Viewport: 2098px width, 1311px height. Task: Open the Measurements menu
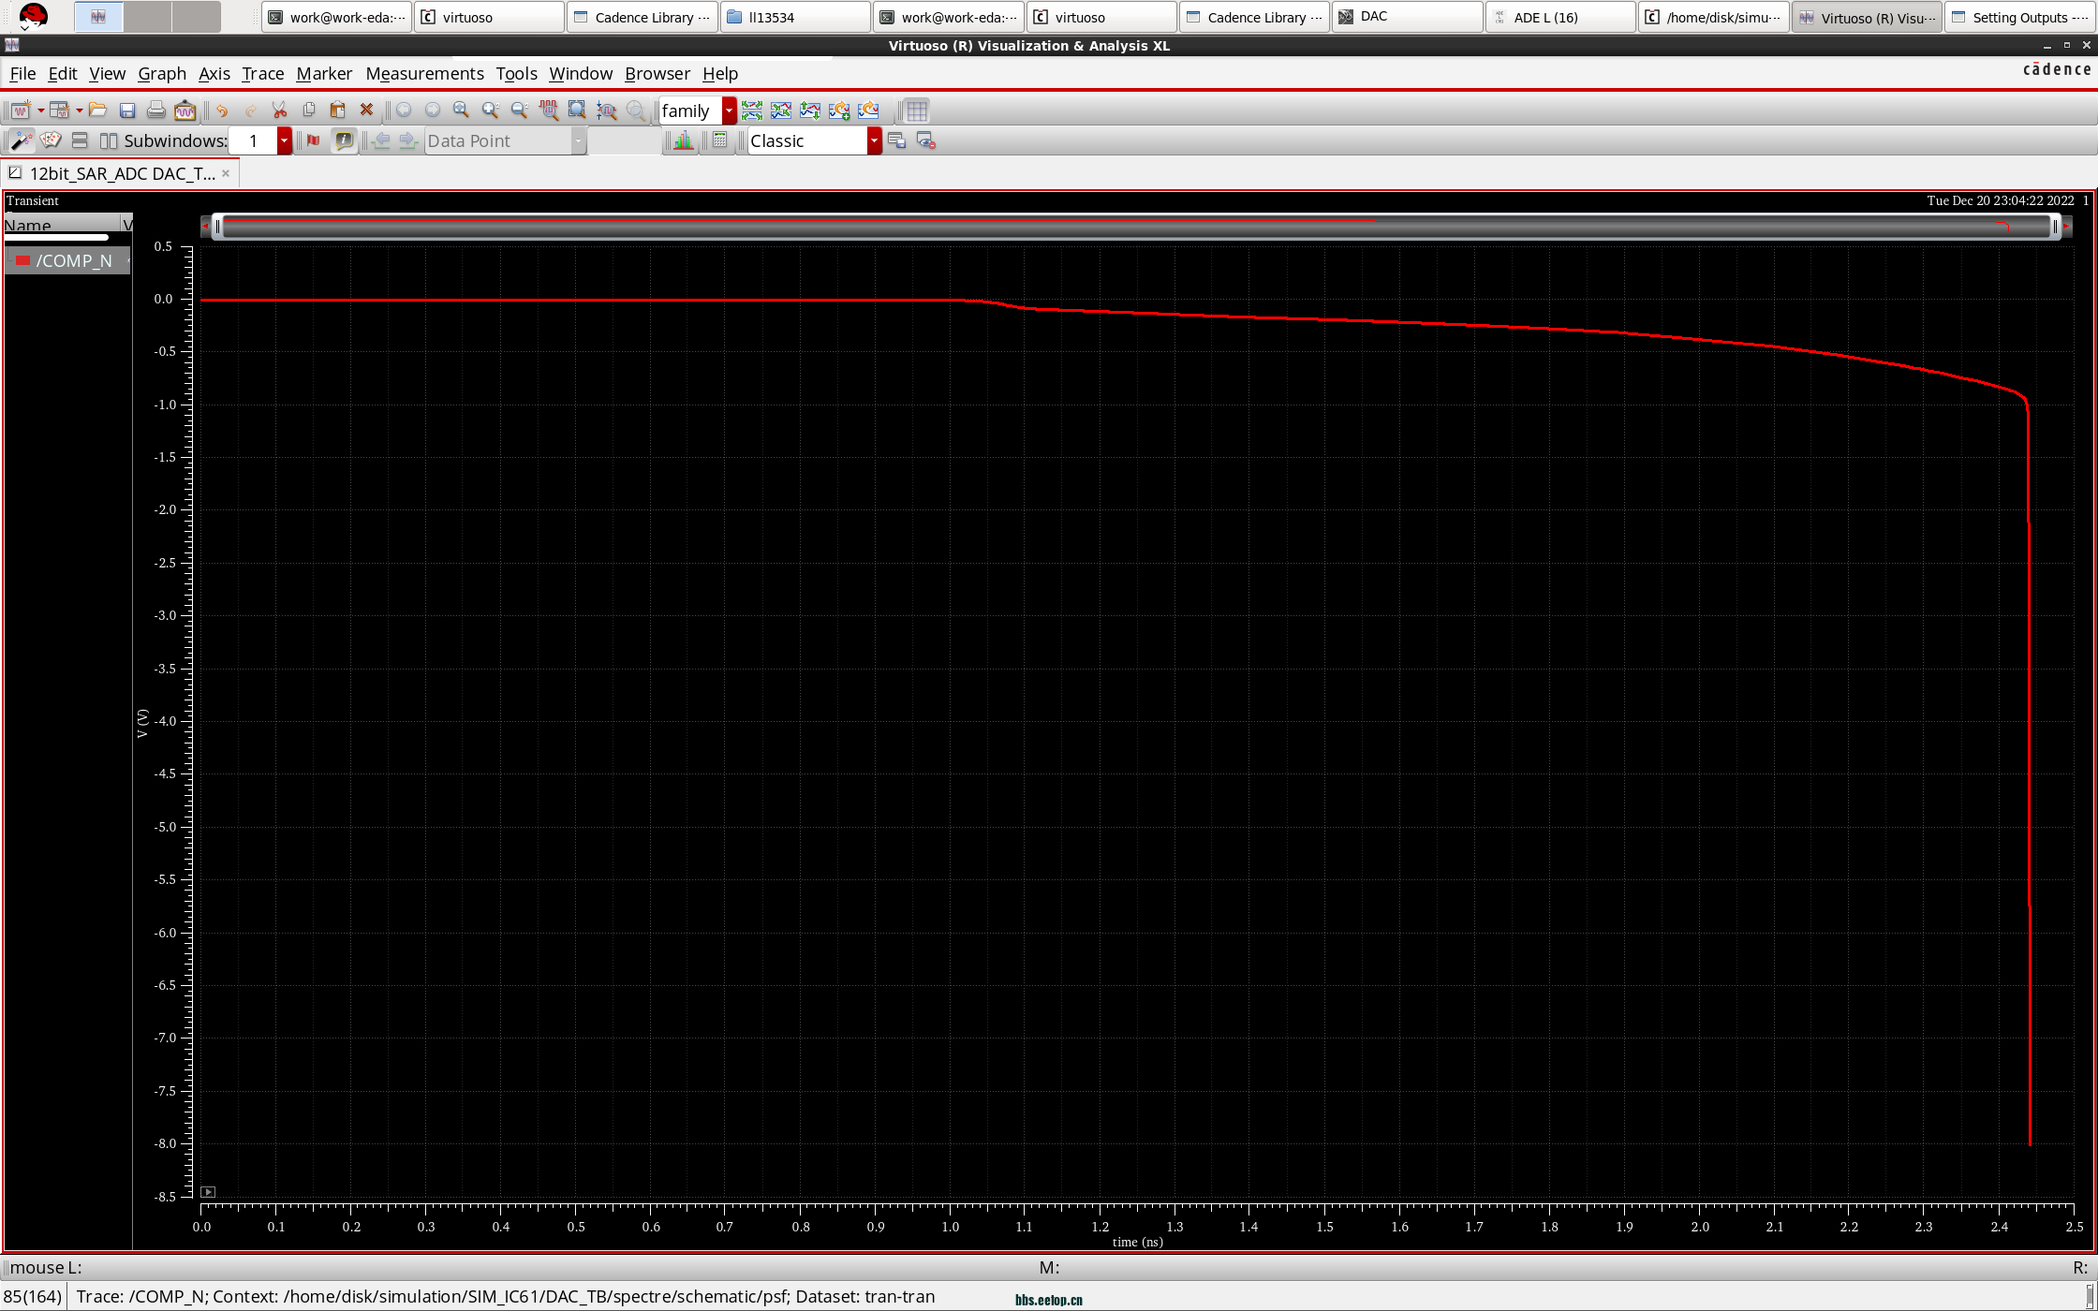(424, 73)
